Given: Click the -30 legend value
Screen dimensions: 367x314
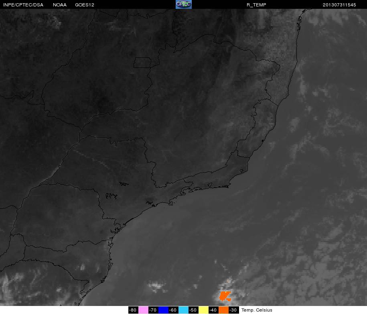Looking at the screenshot, I should [x=233, y=310].
